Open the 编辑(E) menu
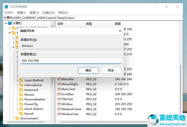Viewport: 187px width, 127px height. pos(21,12)
